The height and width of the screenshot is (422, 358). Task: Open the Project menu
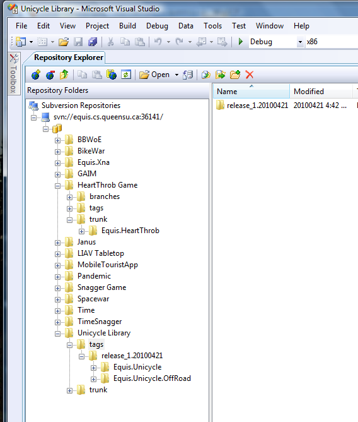pyautogui.click(x=97, y=26)
